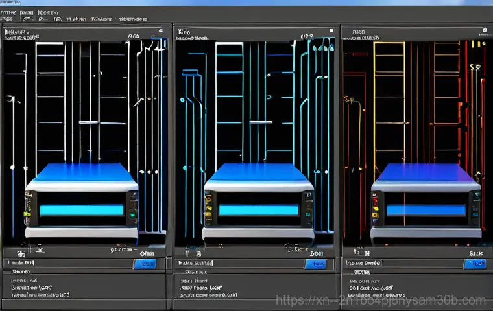Click the blue button in the cyan-wired panel

point(316,264)
